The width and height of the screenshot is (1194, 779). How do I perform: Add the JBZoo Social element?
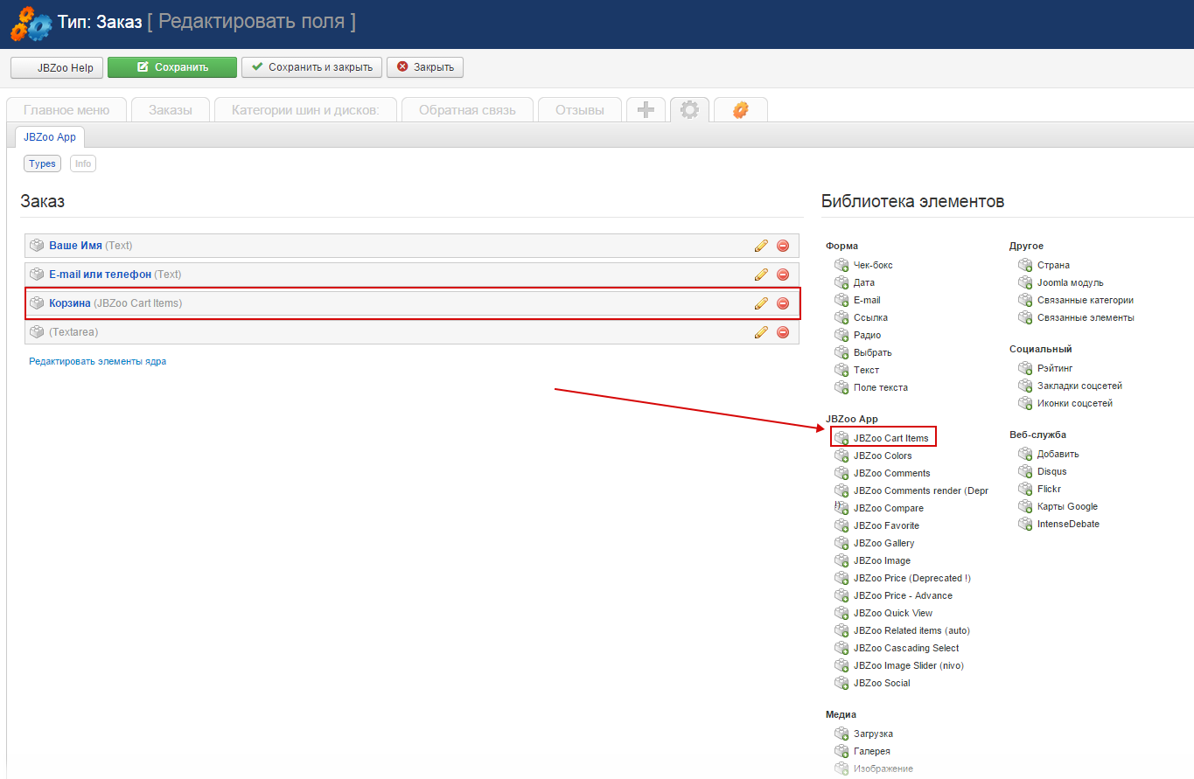882,683
